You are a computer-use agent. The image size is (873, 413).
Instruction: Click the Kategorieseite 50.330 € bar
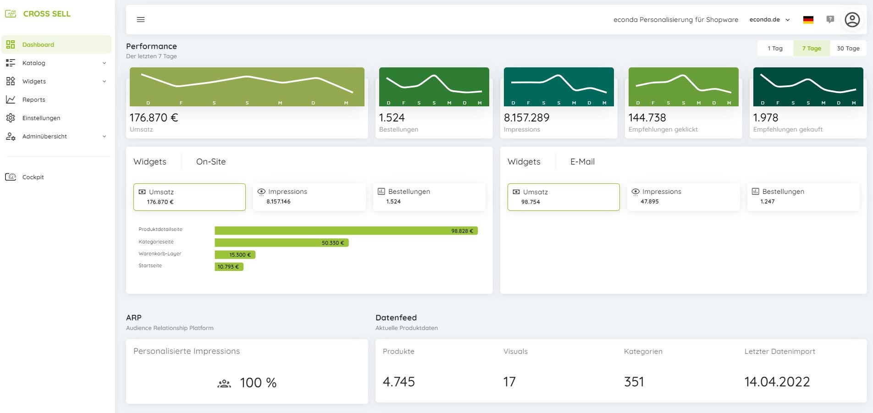point(282,242)
